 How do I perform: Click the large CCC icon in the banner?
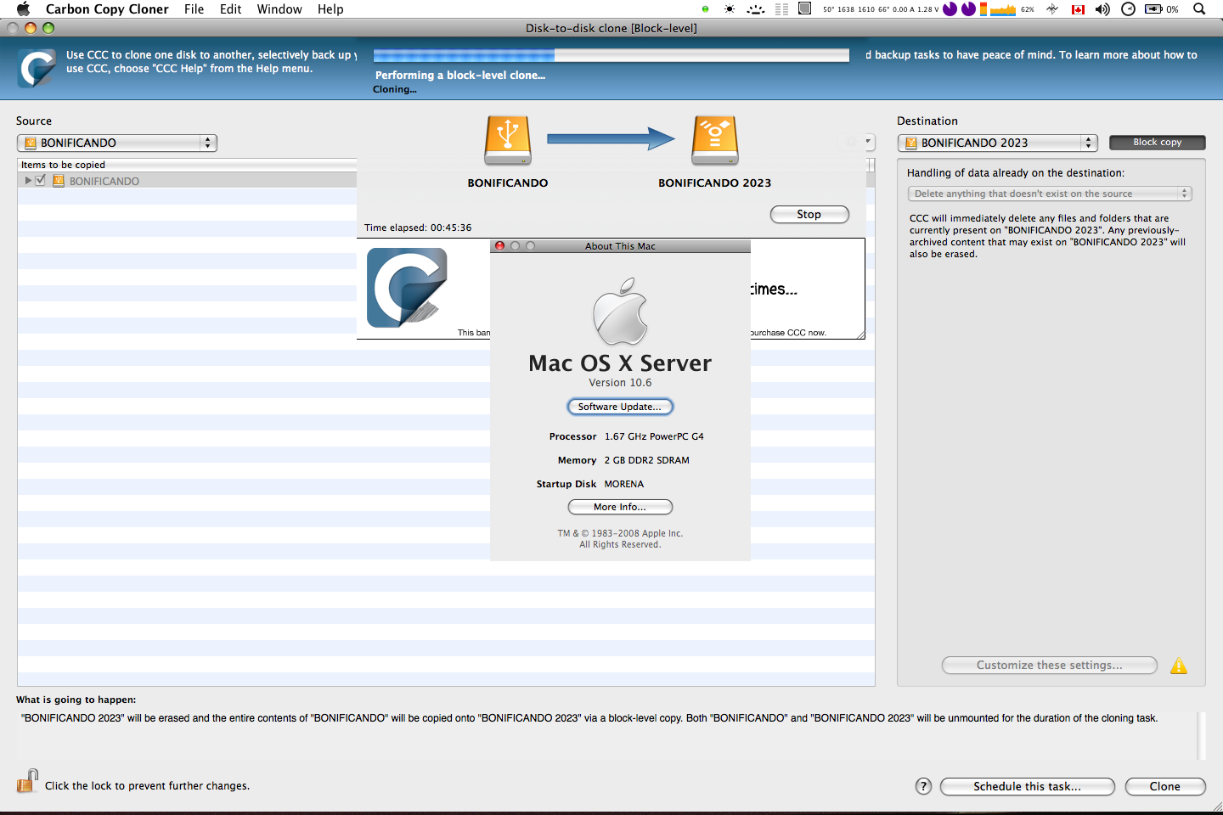coord(407,287)
